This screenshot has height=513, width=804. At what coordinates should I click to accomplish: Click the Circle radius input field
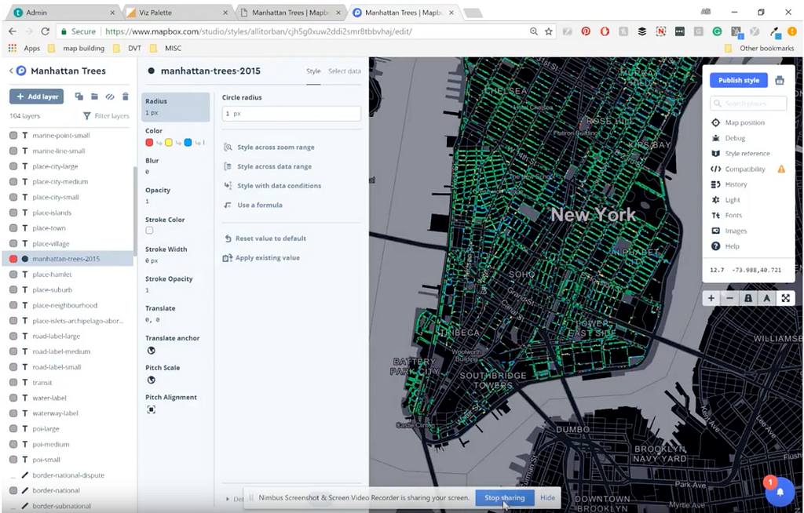[x=291, y=114]
